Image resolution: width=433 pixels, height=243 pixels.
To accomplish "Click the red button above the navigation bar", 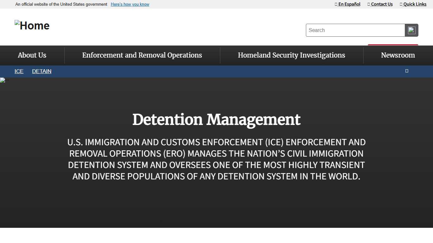I will pos(393,45).
